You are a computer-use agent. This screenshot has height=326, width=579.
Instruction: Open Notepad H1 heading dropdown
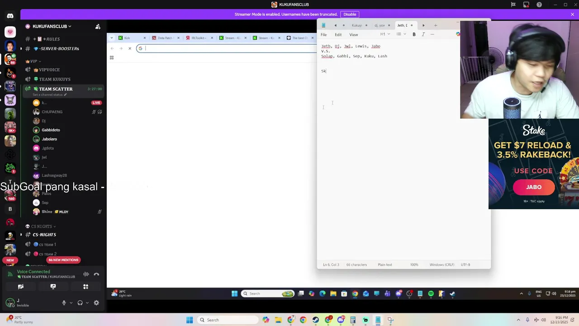[x=385, y=34]
